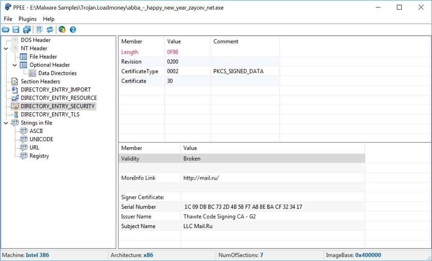Select Strings in file tree item
The width and height of the screenshot is (432, 261).
click(x=36, y=122)
